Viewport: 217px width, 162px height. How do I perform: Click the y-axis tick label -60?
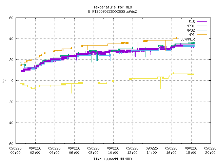[x=11, y=144]
